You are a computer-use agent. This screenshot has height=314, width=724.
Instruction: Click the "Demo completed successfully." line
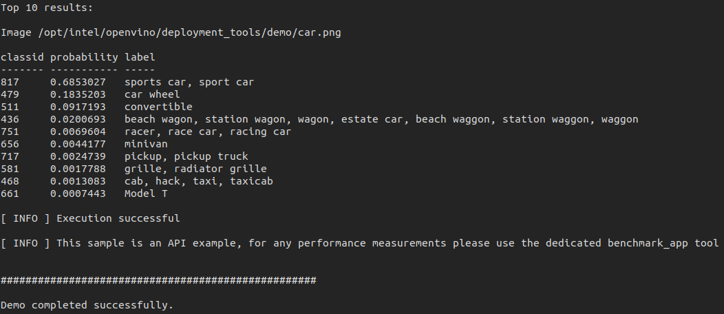click(87, 305)
